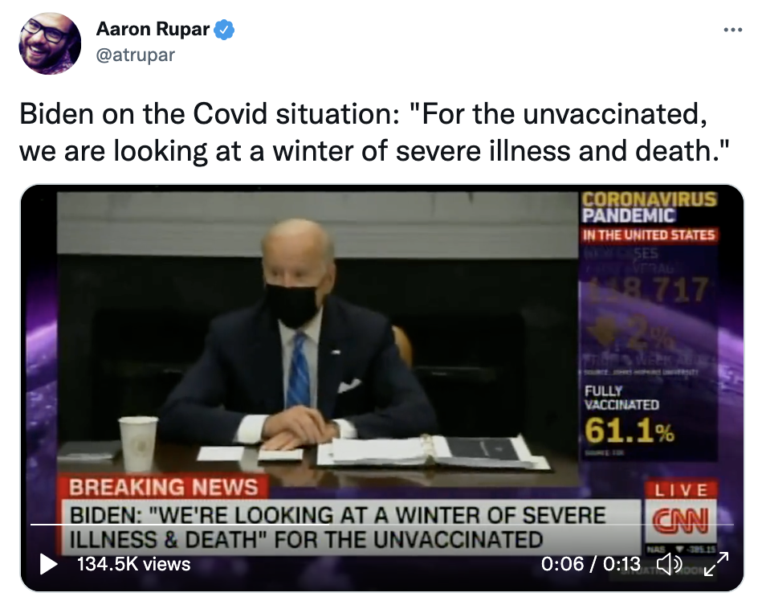Click the played portion of the progress bar

point(181,525)
